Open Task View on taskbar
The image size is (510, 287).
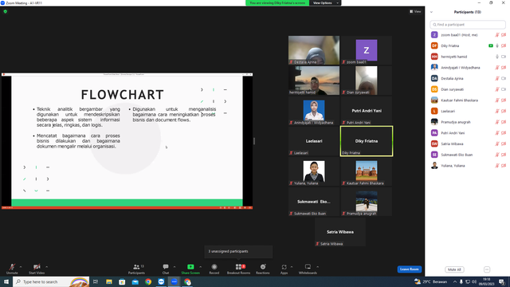pyautogui.click(x=96, y=281)
